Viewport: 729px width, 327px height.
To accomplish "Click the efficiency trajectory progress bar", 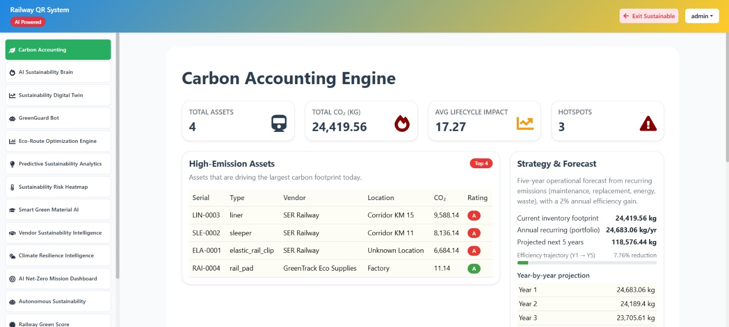I will click(x=587, y=263).
